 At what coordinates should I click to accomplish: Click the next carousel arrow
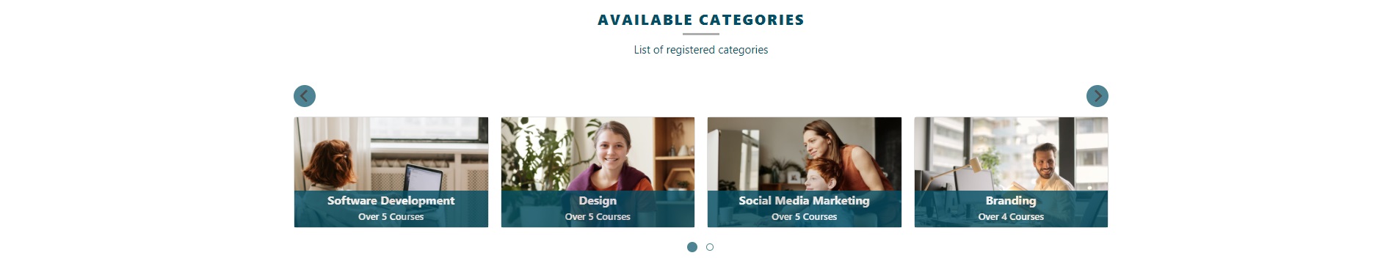1097,96
